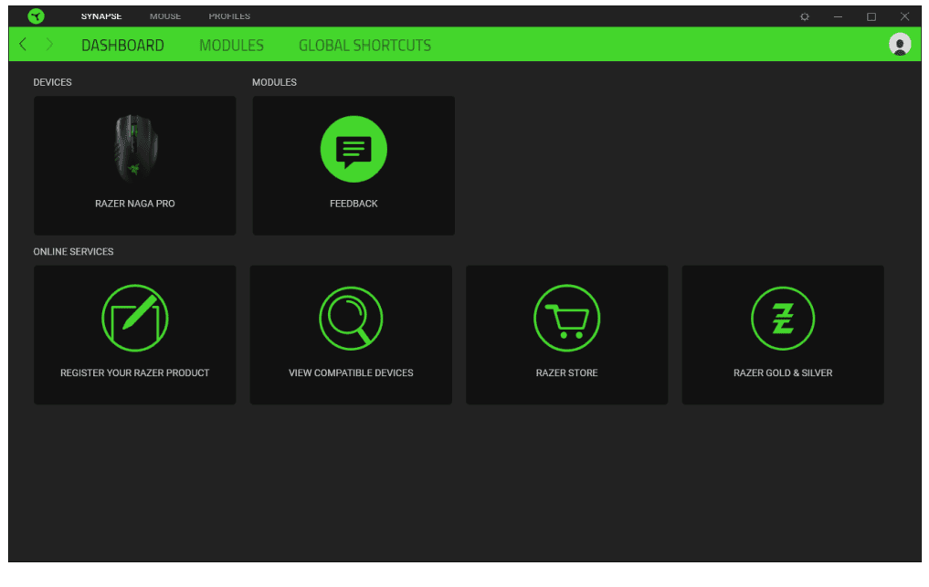This screenshot has width=929, height=587.
Task: Open the Global Shortcuts tab
Action: coord(364,45)
